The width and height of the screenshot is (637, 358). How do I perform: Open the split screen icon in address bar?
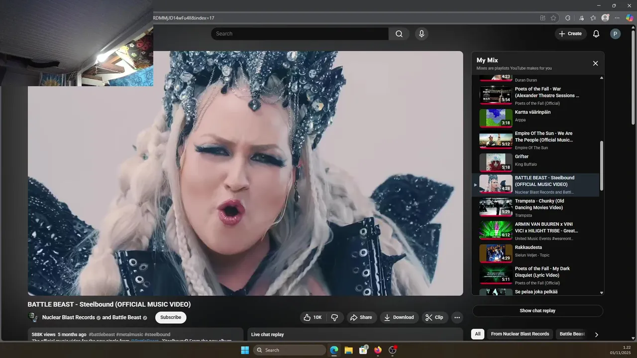point(542,18)
